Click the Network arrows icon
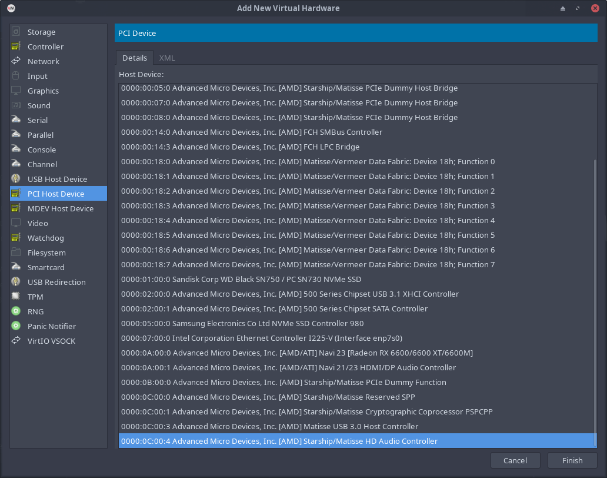This screenshot has width=607, height=478. click(16, 61)
